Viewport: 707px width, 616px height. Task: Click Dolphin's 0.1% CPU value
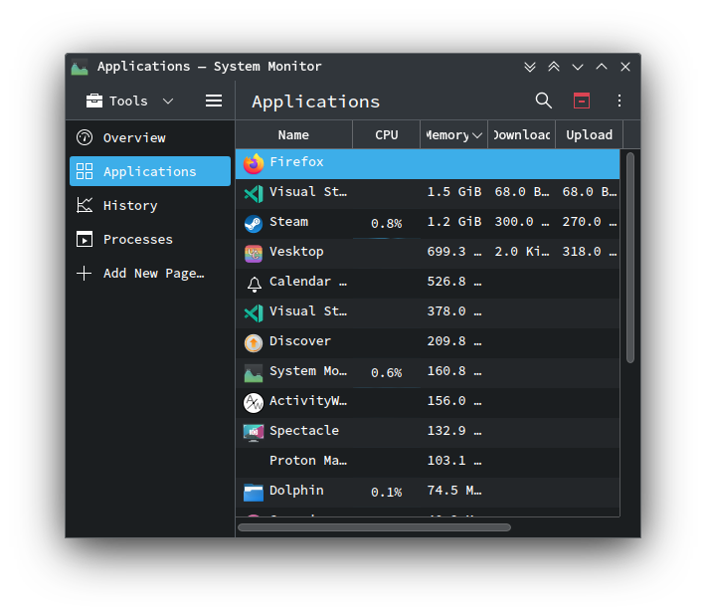click(387, 493)
